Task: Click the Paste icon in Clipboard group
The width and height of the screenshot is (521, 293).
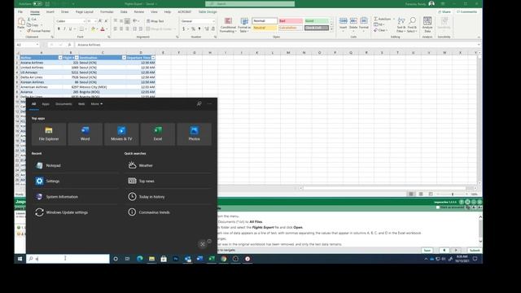Action: (x=21, y=22)
